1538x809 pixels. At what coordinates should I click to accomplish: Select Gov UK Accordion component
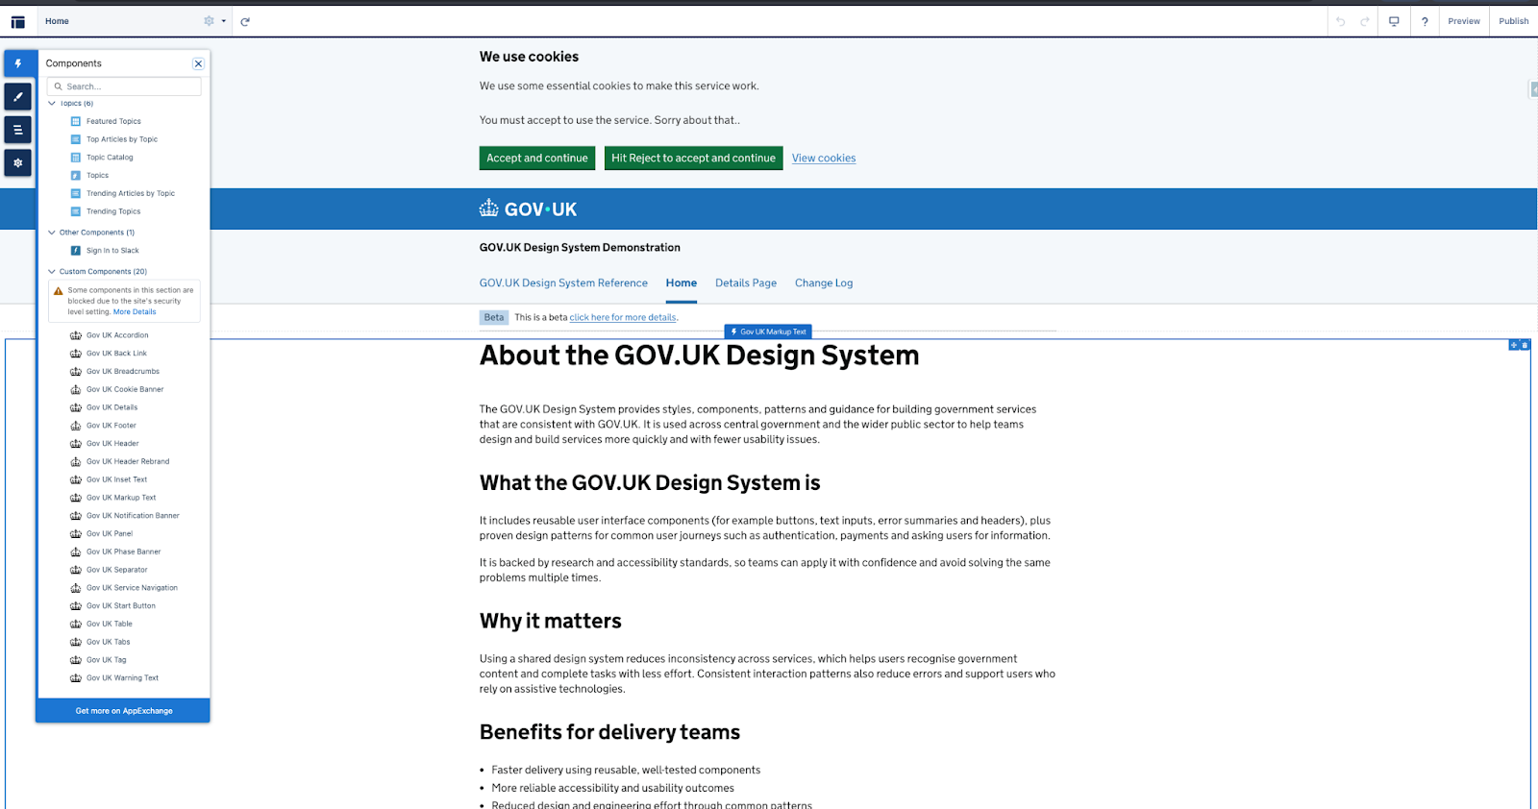117,335
